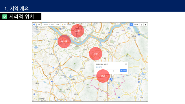Click the red 강남 circle

click(x=95, y=54)
